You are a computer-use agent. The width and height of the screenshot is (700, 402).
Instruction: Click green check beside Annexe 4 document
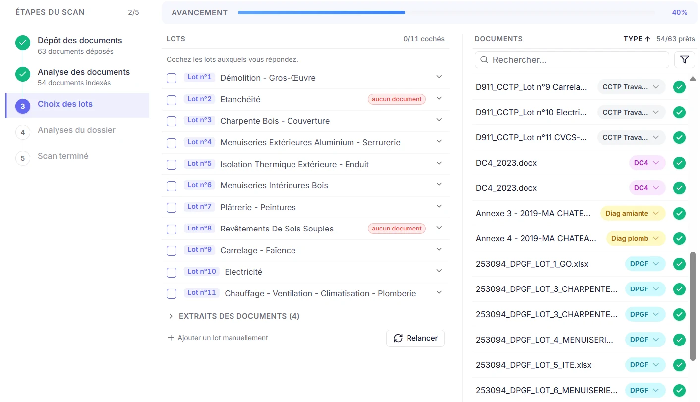pyautogui.click(x=679, y=238)
